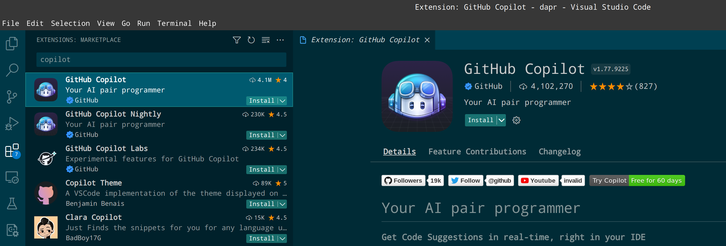Click the Twitter Follow @github badge
The width and height of the screenshot is (726, 246).
(x=481, y=180)
